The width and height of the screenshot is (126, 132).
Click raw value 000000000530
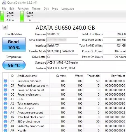(115, 103)
